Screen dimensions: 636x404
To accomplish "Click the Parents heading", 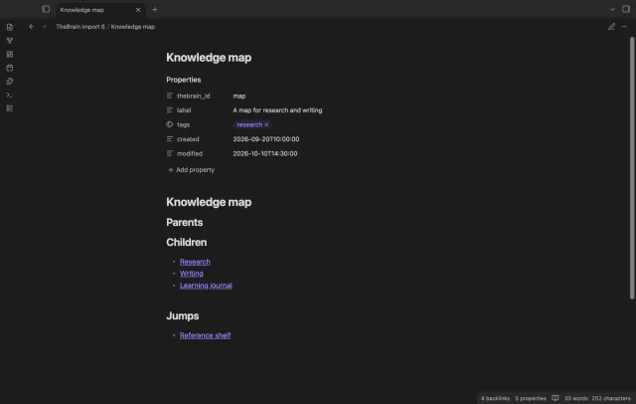I will 185,222.
